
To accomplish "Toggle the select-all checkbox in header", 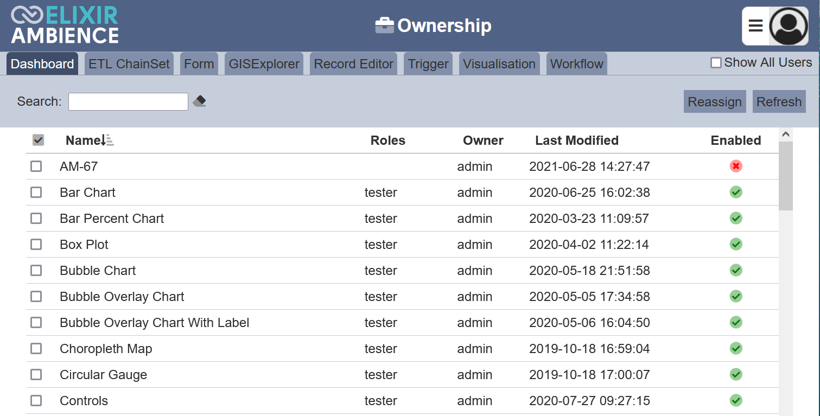I will click(38, 140).
